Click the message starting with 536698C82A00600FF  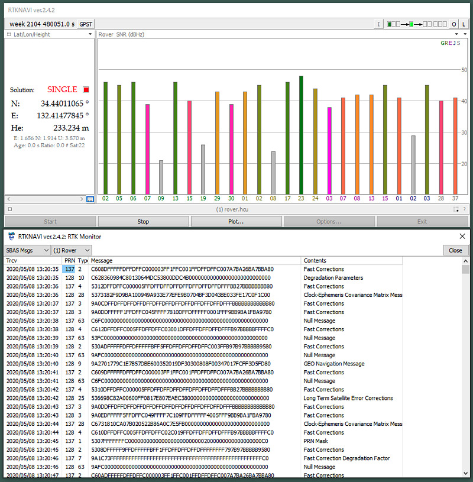click(x=180, y=399)
